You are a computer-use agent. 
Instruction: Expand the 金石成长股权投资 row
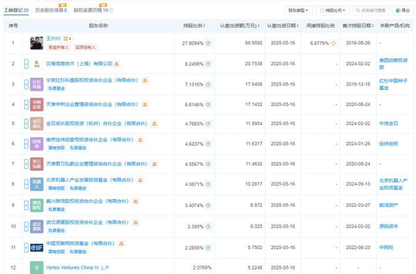tap(26, 123)
